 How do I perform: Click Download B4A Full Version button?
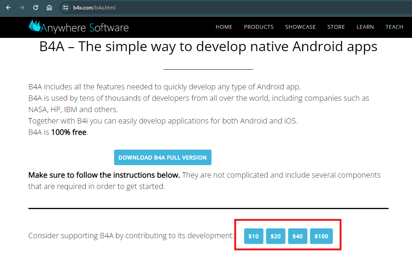coord(163,158)
